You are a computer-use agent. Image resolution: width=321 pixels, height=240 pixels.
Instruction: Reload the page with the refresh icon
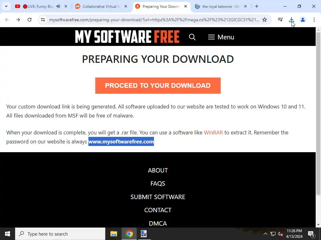point(29,20)
